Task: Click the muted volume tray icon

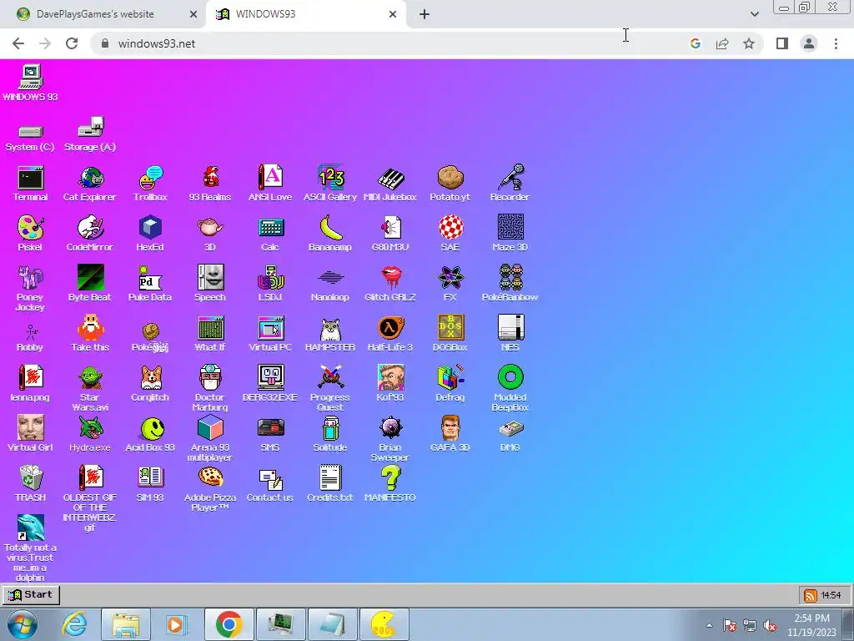Action: [770, 626]
